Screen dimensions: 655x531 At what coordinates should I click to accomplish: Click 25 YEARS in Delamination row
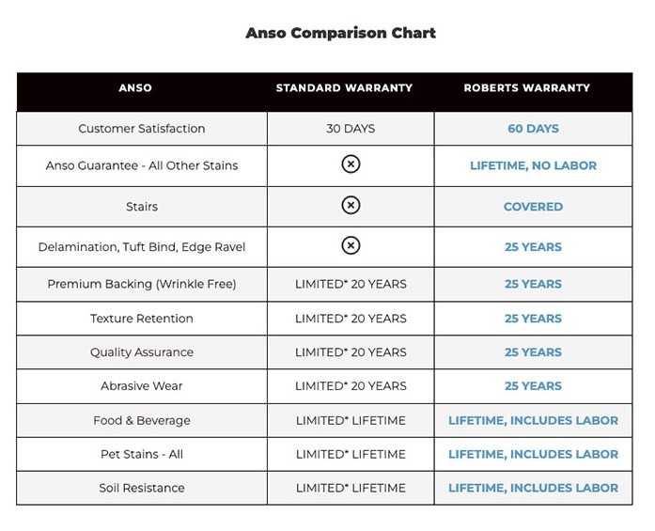click(533, 247)
